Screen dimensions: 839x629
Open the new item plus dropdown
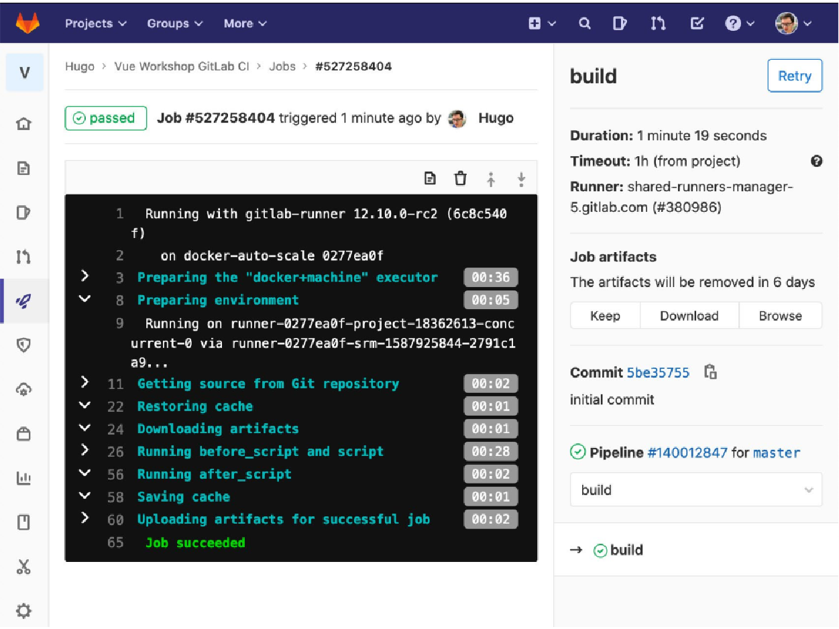pos(542,23)
